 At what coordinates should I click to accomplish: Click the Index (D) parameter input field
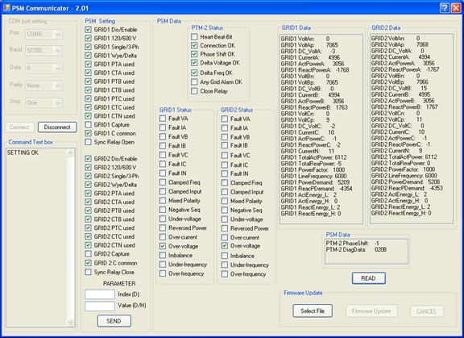click(x=100, y=294)
